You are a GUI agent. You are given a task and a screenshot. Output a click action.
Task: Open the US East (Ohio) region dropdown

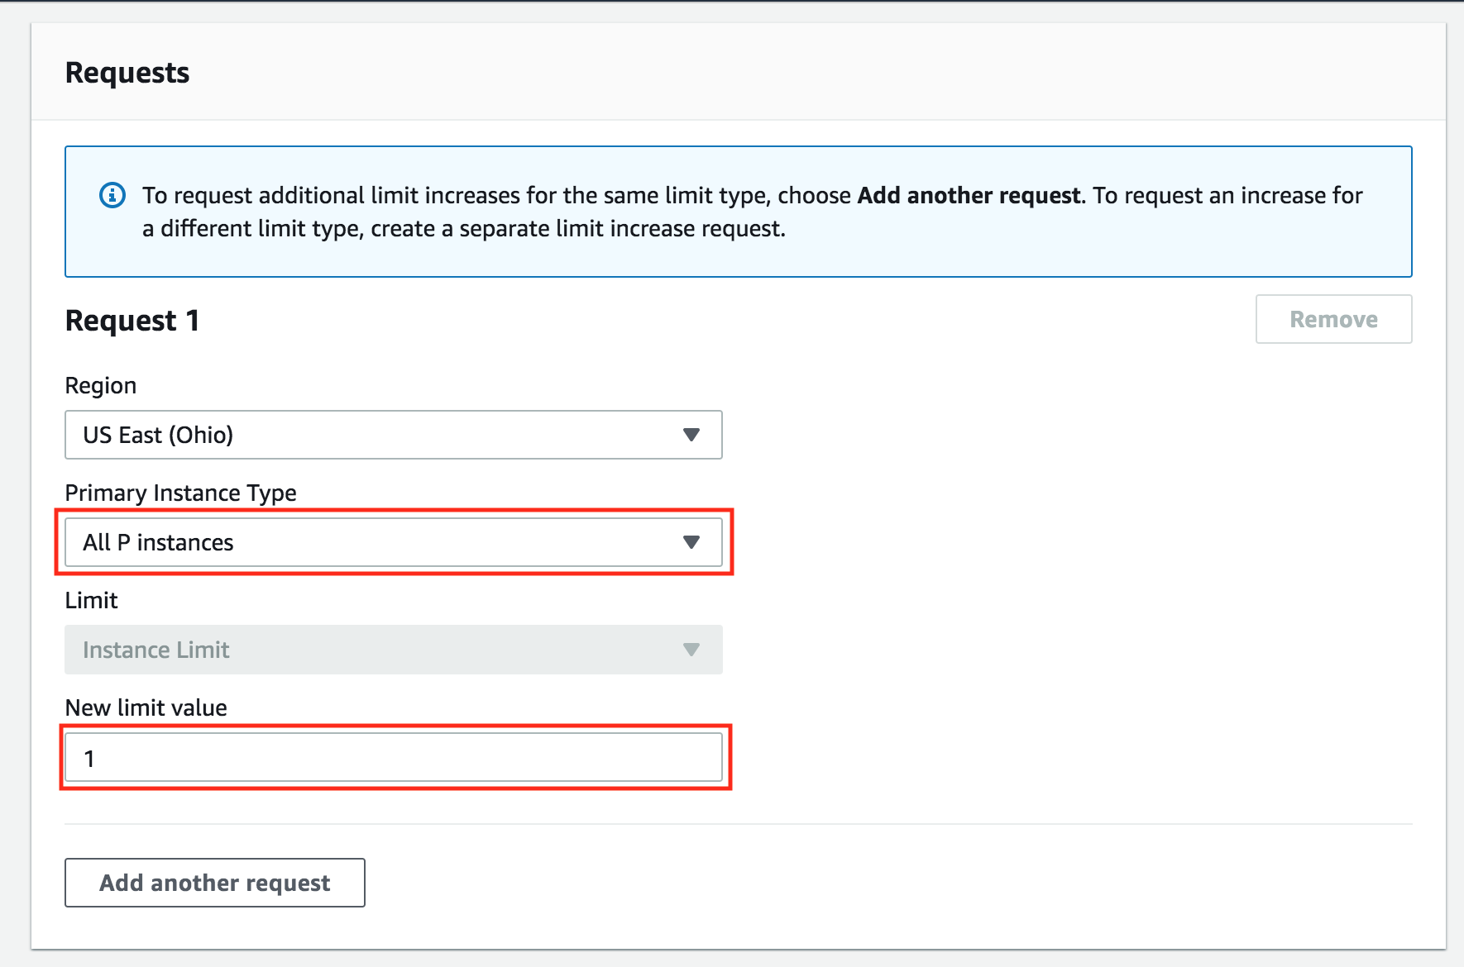(x=393, y=435)
